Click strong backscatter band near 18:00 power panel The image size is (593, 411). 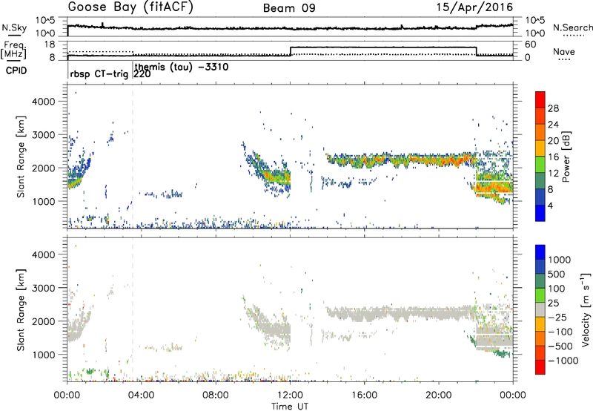(x=401, y=160)
